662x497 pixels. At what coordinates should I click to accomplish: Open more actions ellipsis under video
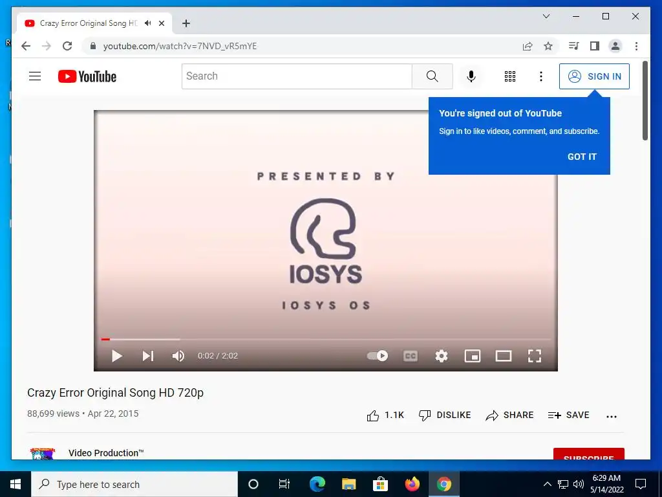tap(612, 416)
